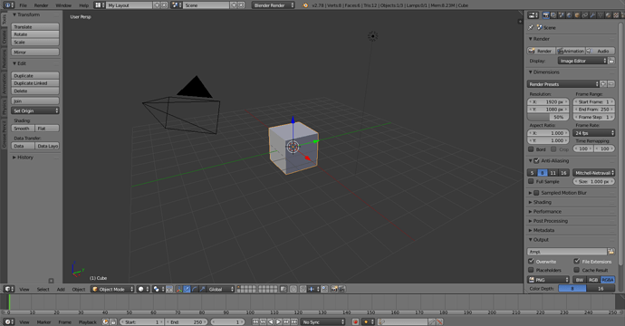Open the Object Mode dropdown
The width and height of the screenshot is (625, 326).
coord(112,289)
